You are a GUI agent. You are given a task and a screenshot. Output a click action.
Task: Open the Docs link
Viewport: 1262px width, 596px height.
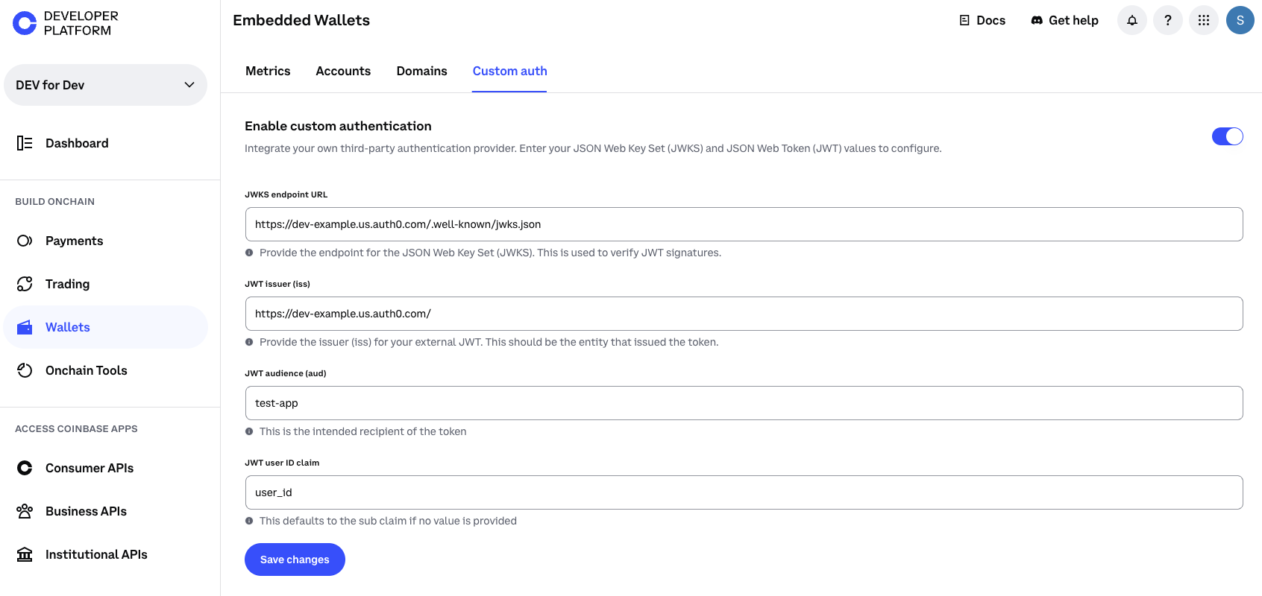(x=982, y=20)
